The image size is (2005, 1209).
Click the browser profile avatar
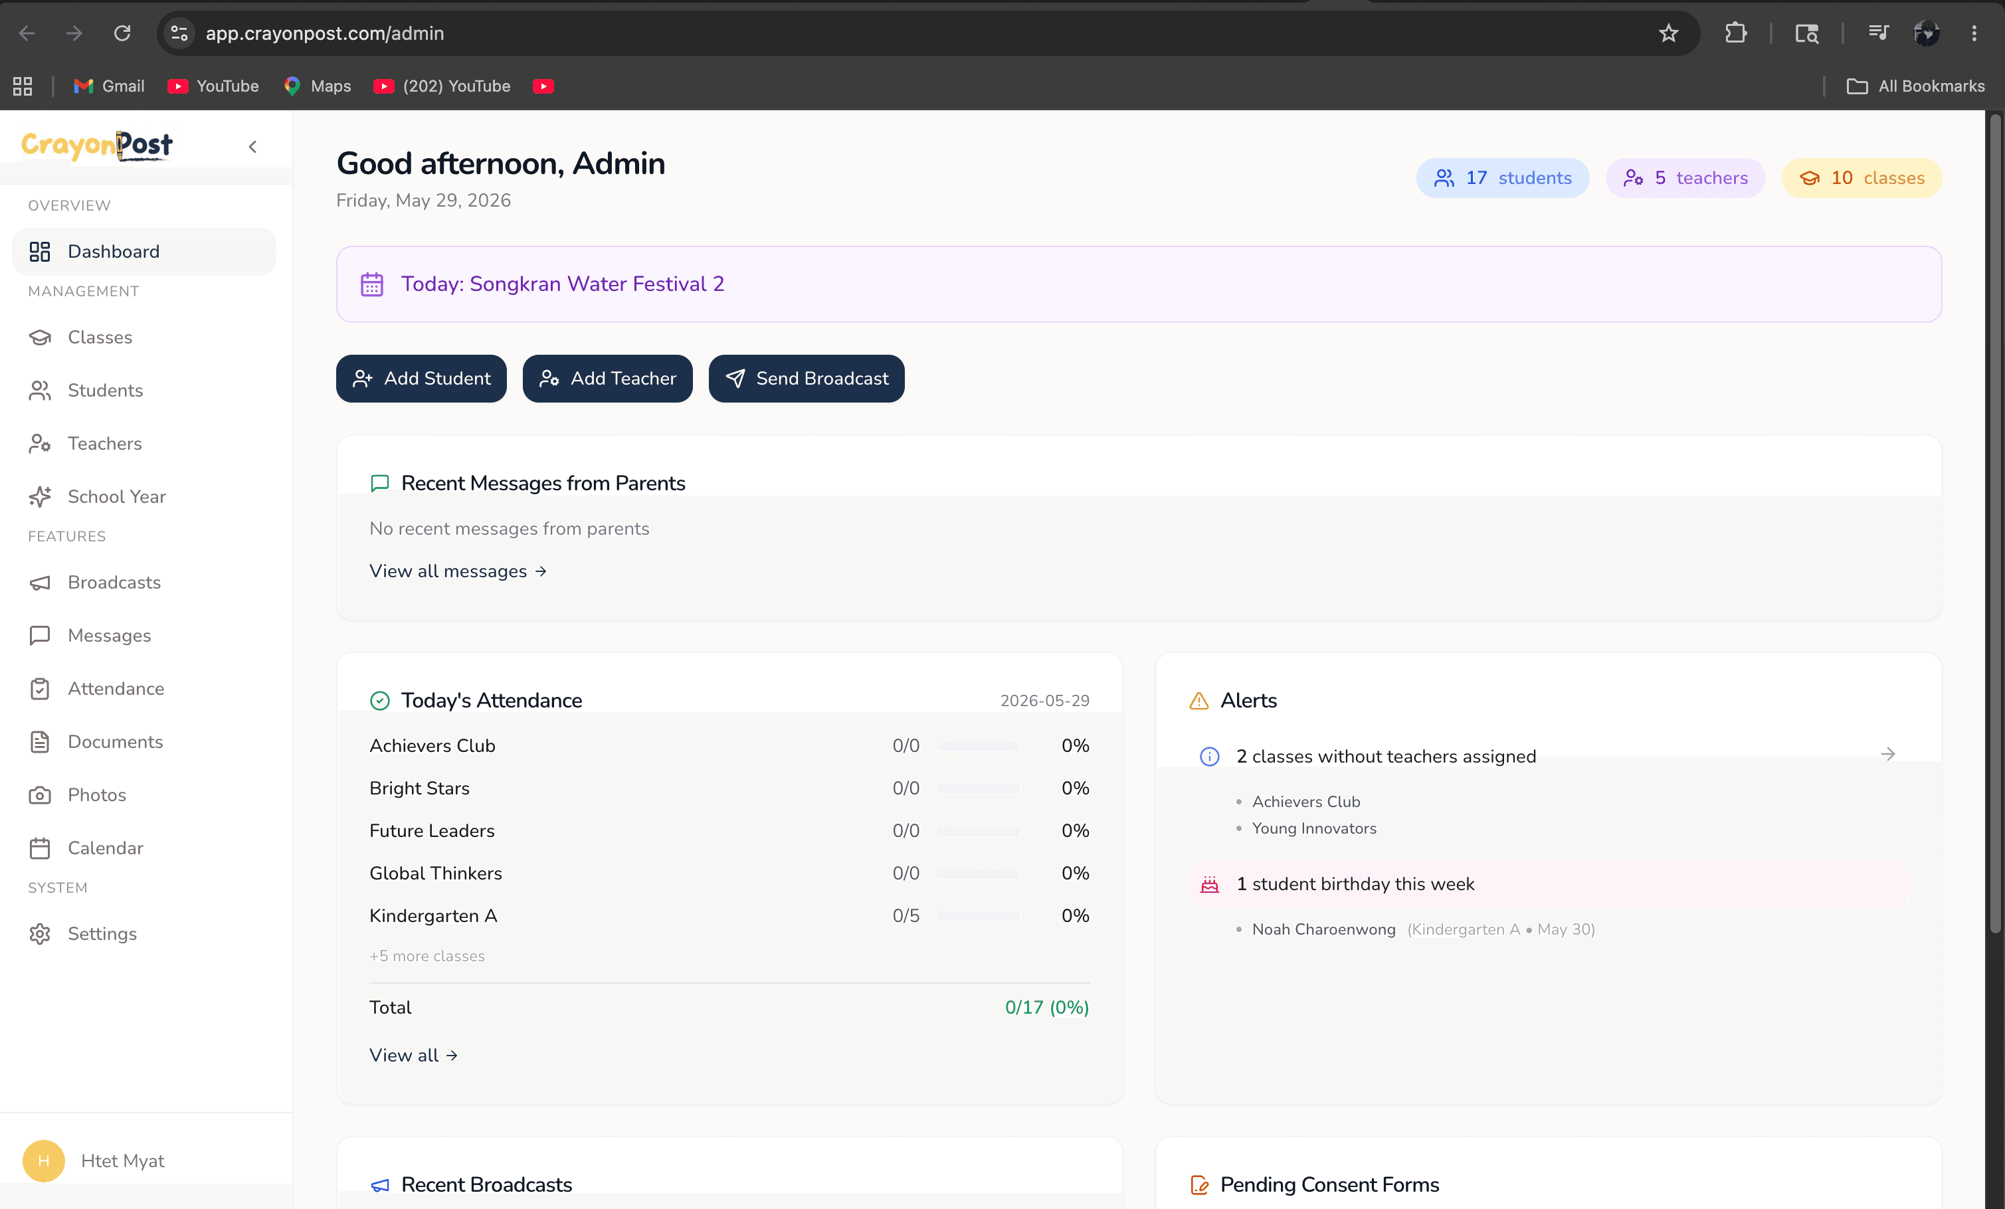pos(1927,33)
